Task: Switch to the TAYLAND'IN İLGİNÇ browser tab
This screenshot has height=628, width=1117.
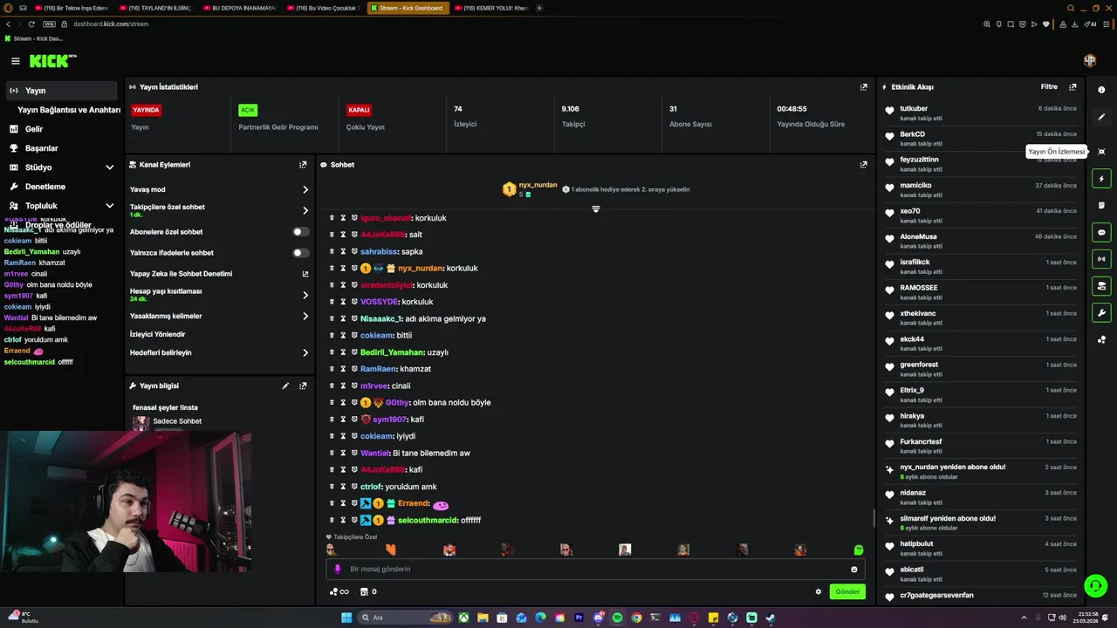Action: [x=158, y=8]
